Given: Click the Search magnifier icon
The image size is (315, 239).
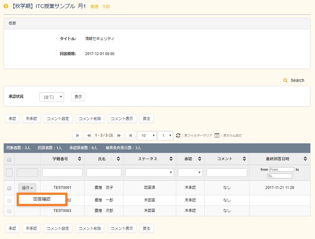Looking at the screenshot, I should click(x=285, y=81).
